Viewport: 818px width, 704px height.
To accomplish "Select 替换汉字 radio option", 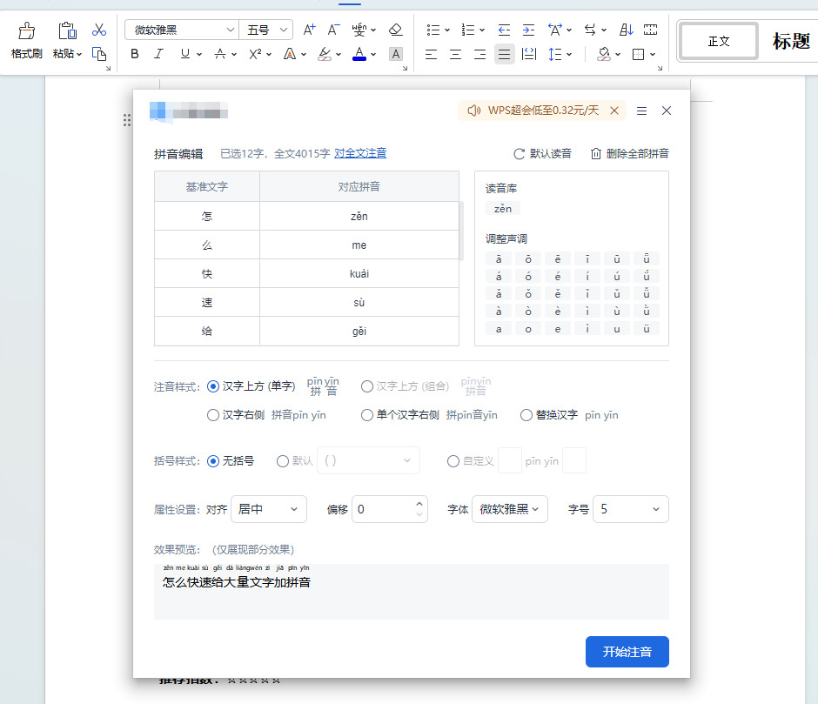I will (526, 415).
